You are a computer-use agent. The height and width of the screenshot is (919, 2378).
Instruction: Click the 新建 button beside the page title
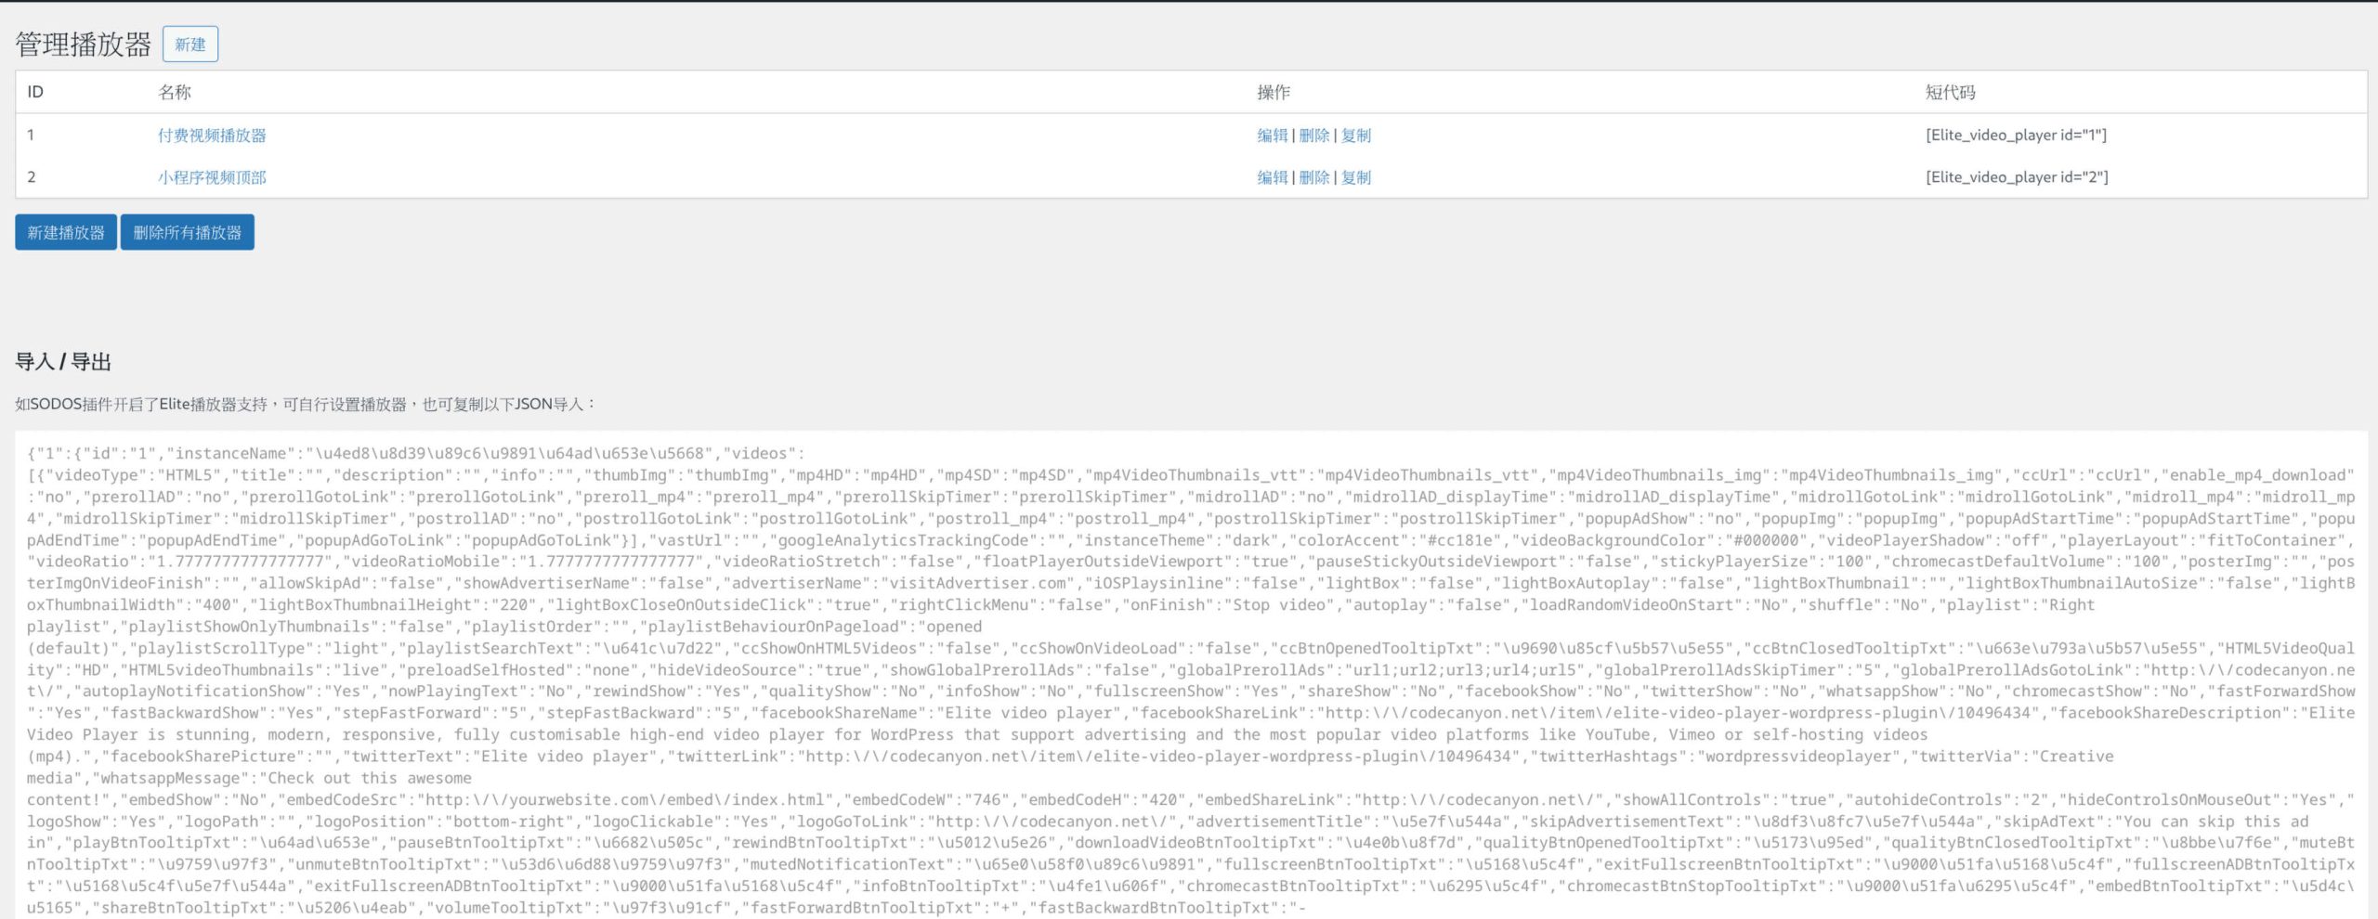click(189, 45)
